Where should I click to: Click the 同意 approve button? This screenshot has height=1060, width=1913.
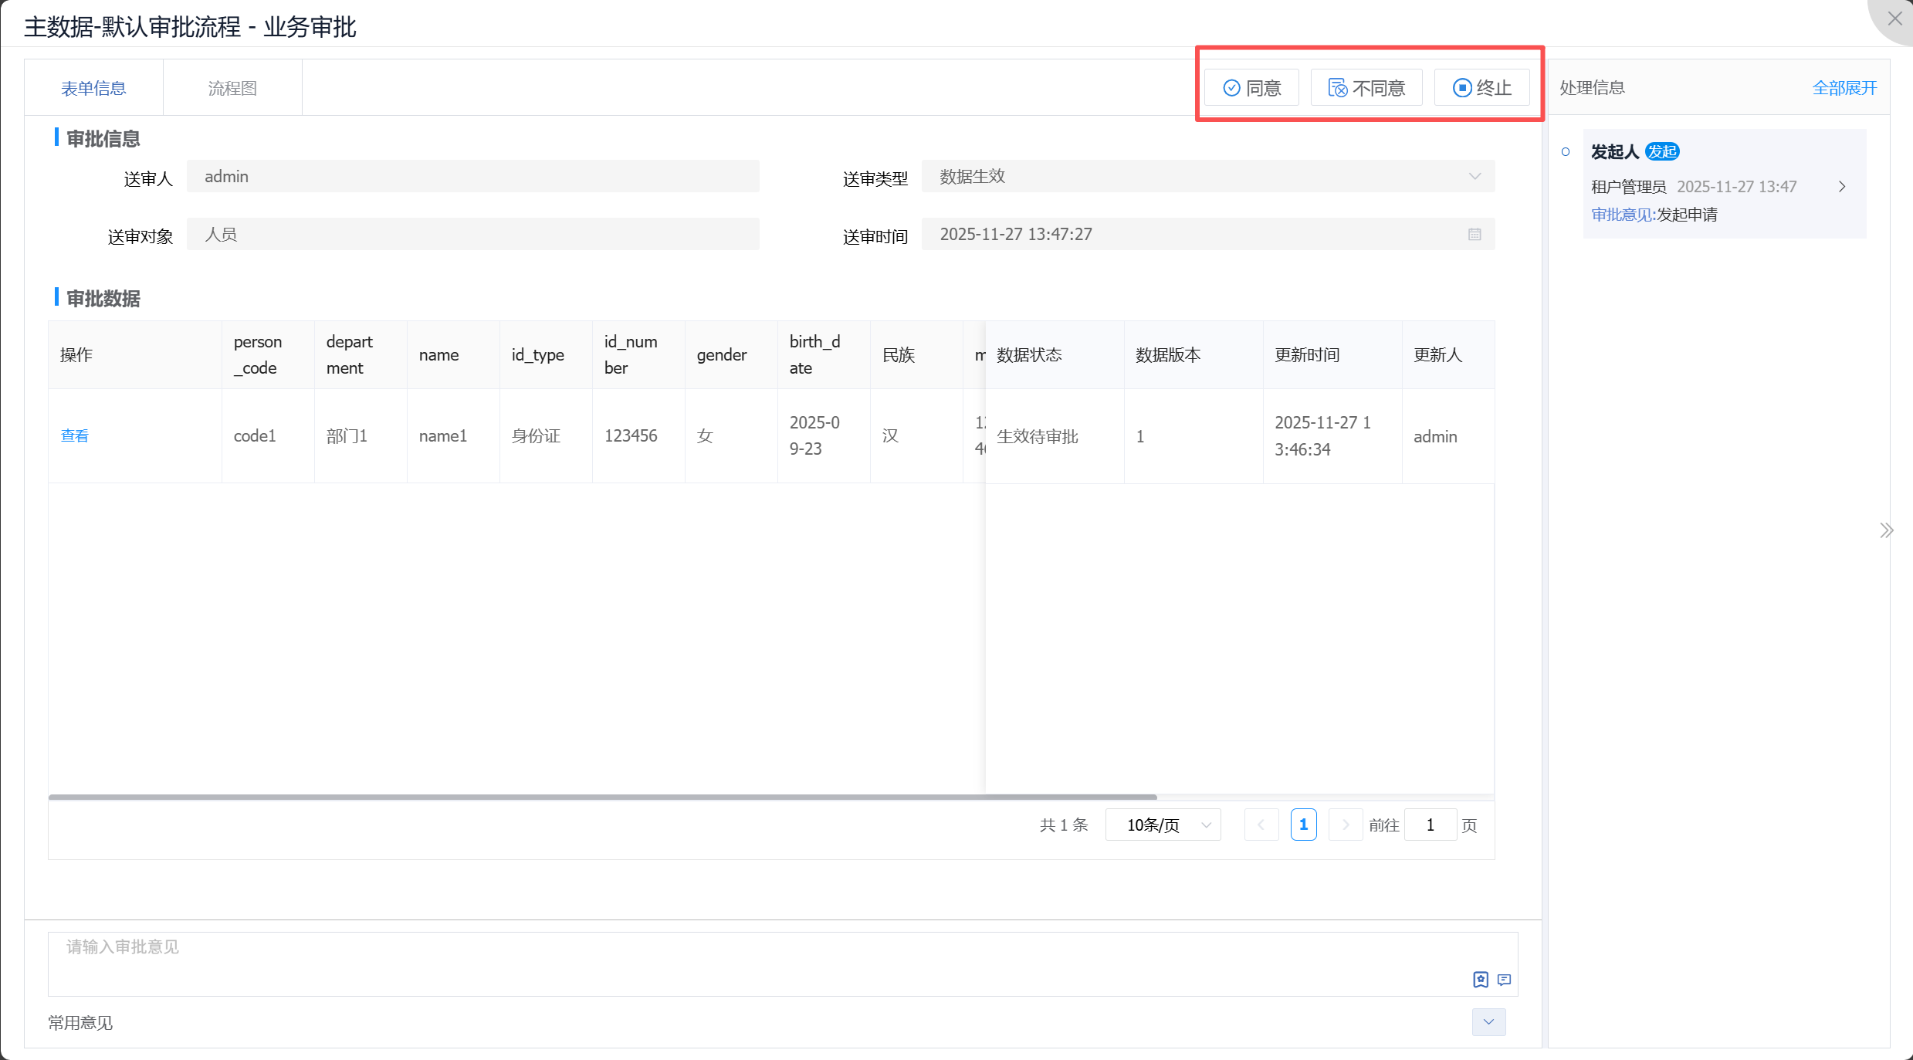point(1251,88)
